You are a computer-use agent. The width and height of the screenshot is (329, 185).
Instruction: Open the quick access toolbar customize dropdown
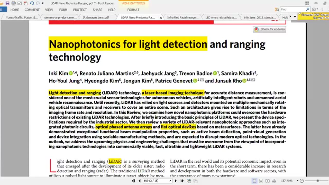coord(43,3)
